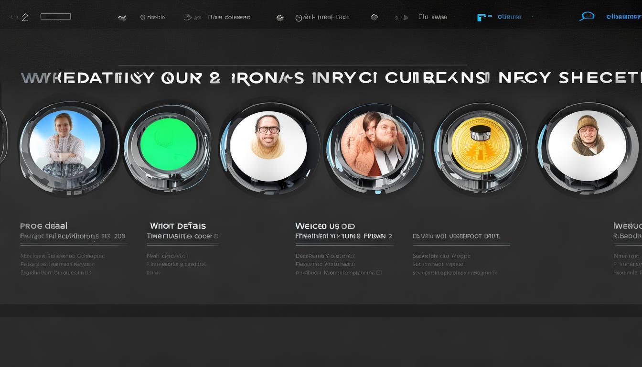Click the blue chat bubble icon
642x367 pixels.
[587, 17]
